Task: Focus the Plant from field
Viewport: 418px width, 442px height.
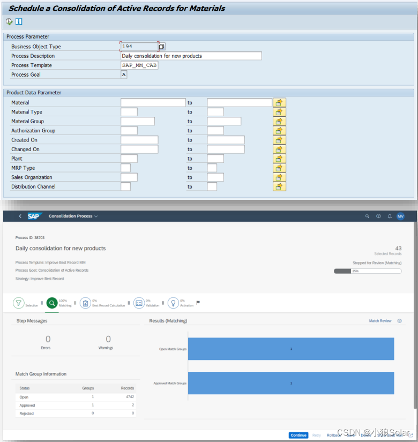Action: click(x=129, y=159)
